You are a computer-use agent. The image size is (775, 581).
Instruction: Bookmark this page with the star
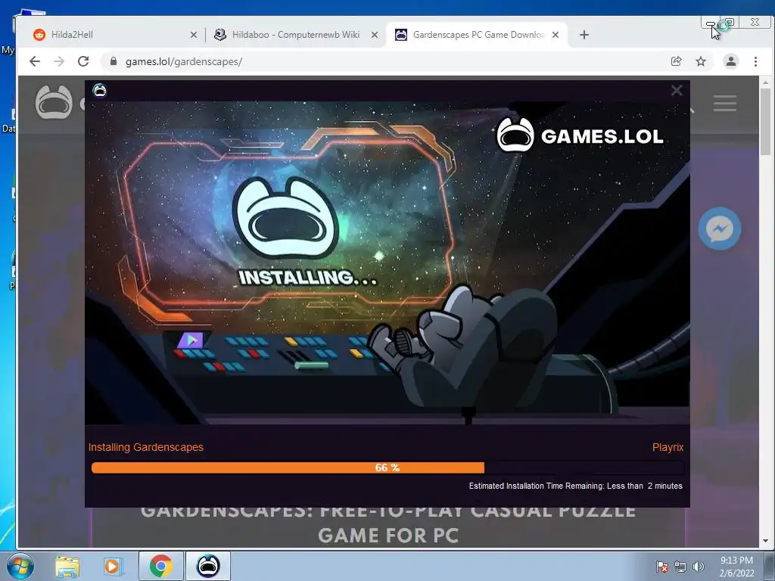pos(701,61)
